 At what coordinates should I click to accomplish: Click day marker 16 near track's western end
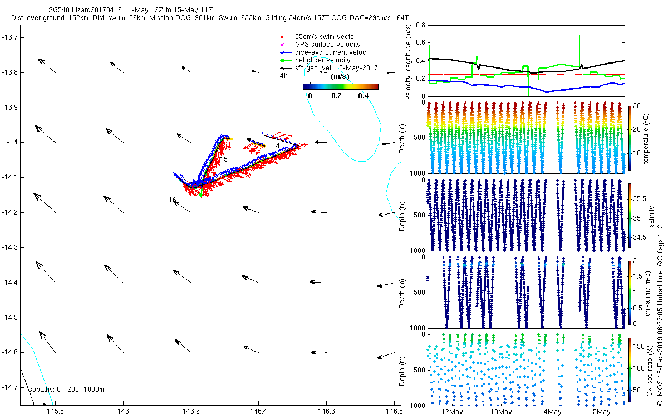pos(173,200)
